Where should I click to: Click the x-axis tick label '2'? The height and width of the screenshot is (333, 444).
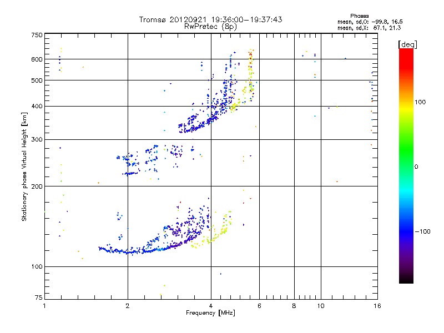(128, 306)
